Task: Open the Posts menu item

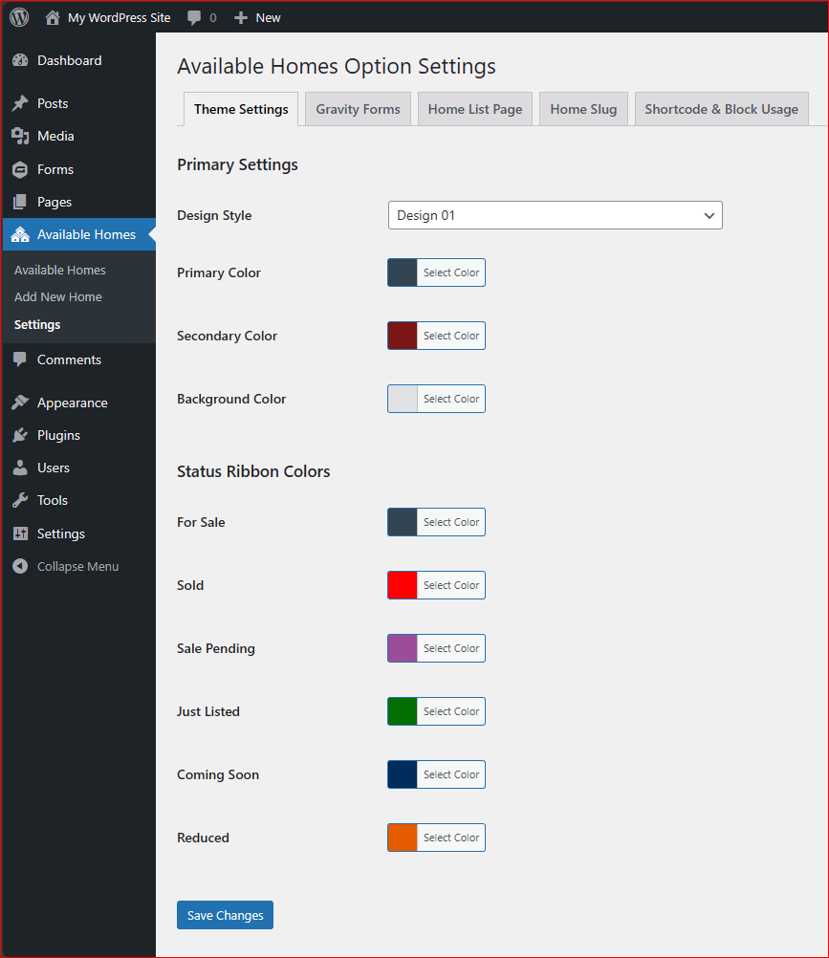Action: coord(78,103)
